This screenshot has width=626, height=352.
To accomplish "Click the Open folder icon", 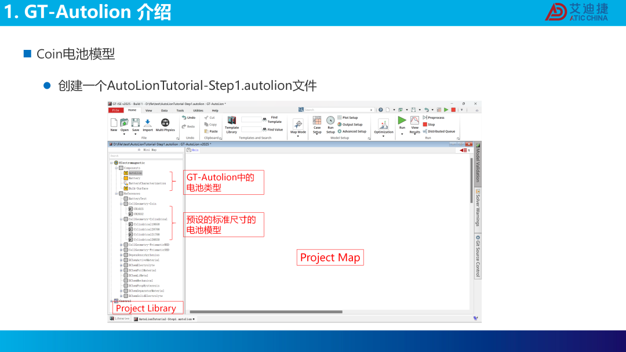I will tap(125, 123).
